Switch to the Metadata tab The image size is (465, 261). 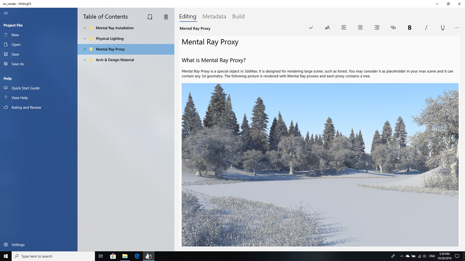coord(214,16)
